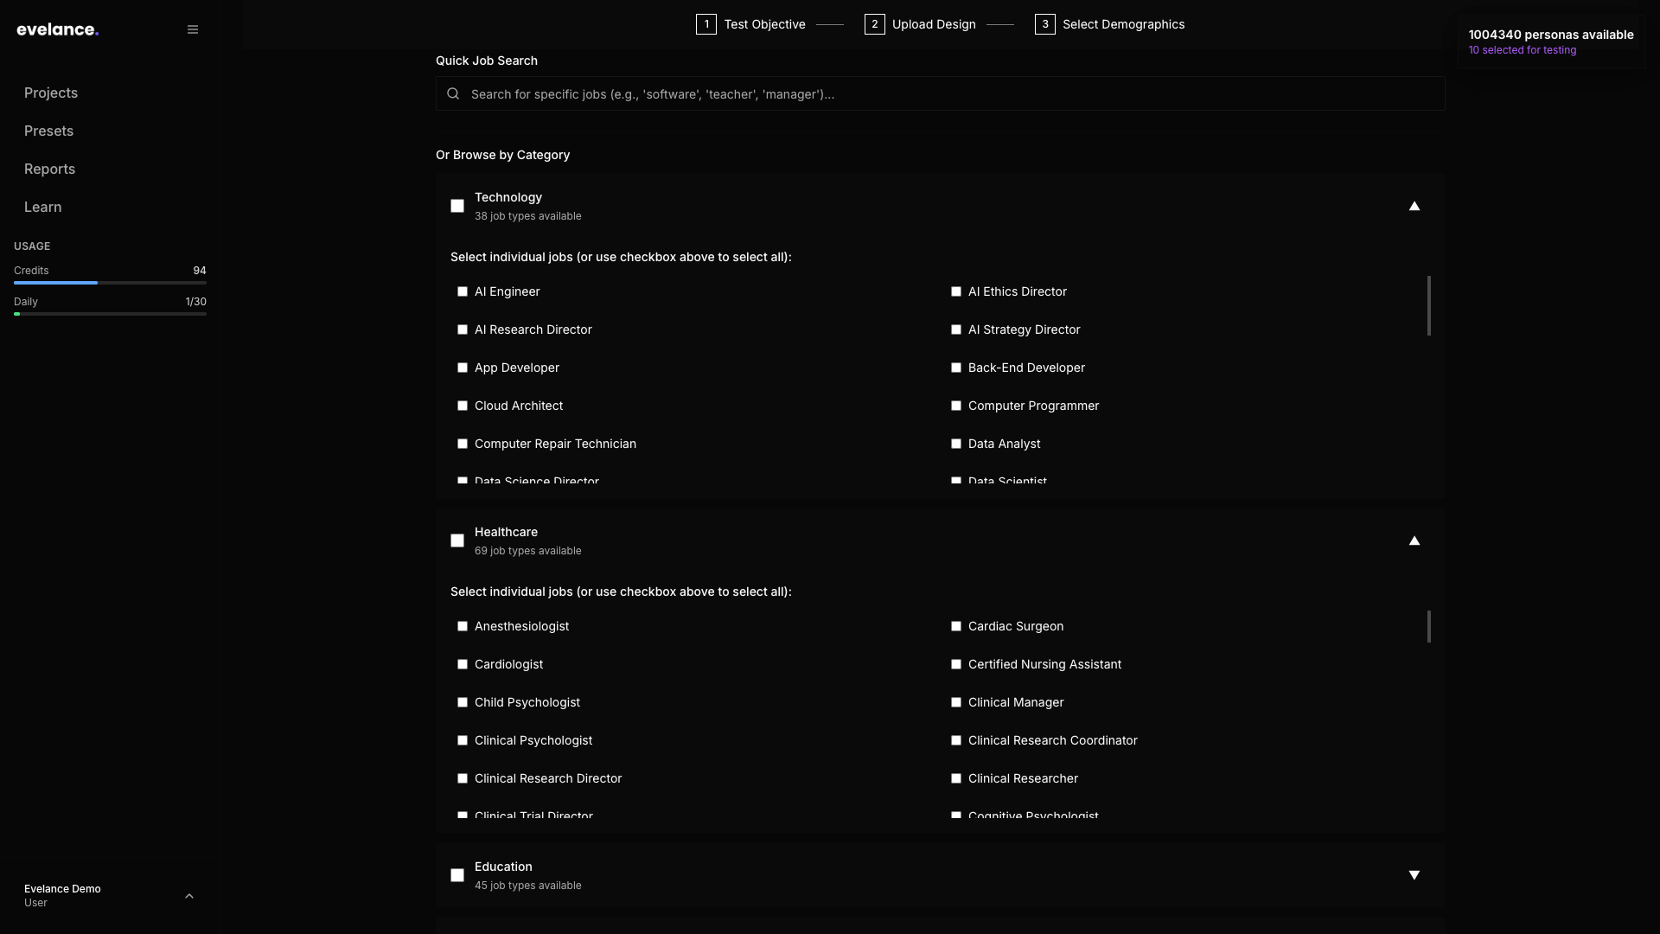Collapse the Evelance Demo user panel

point(189,896)
